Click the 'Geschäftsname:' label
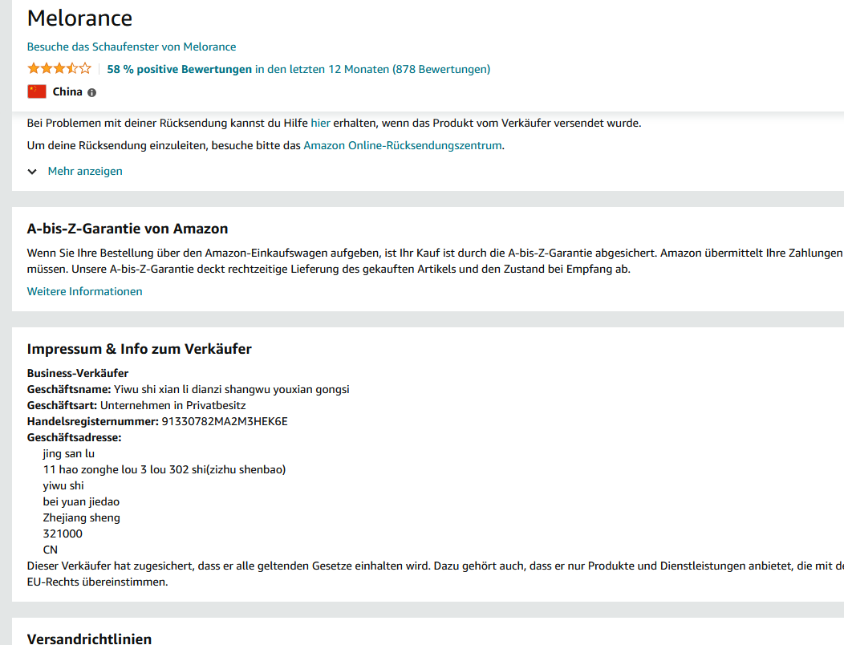This screenshot has height=645, width=844. (69, 389)
